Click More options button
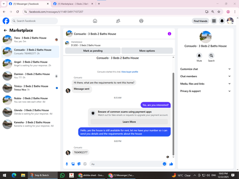 tap(147, 51)
